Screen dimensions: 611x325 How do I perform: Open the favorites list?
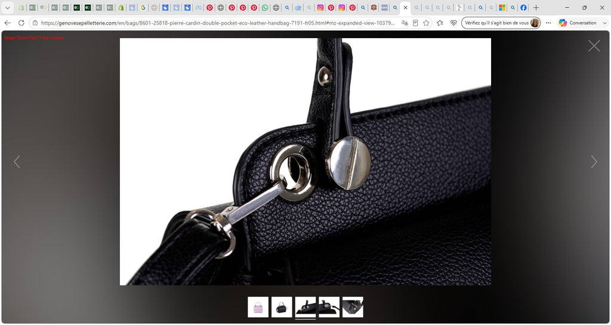pyautogui.click(x=440, y=23)
